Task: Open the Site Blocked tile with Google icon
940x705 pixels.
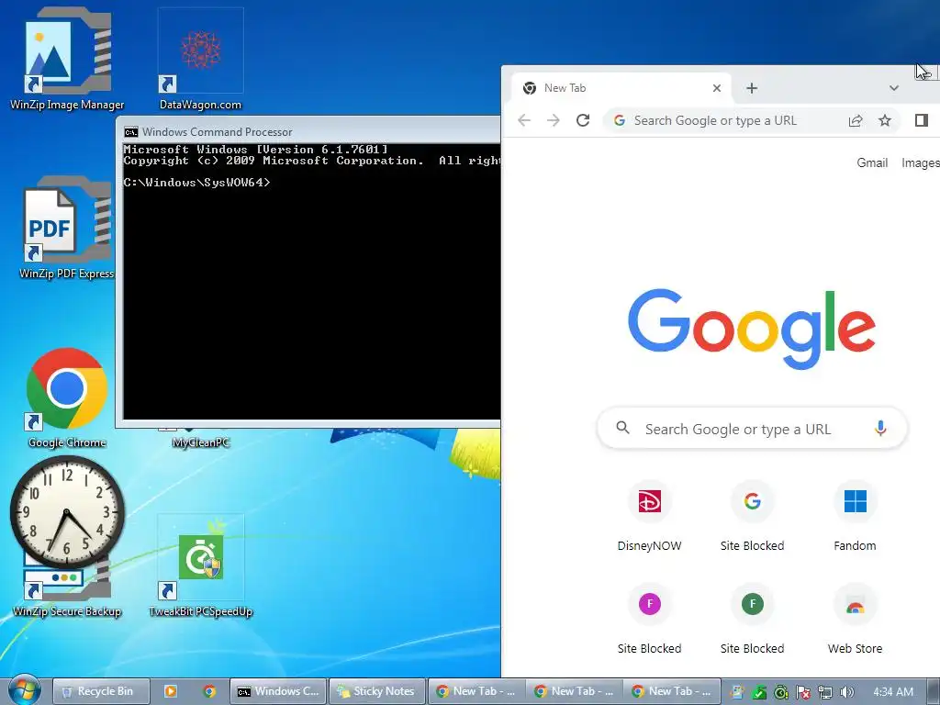Action: pos(752,517)
